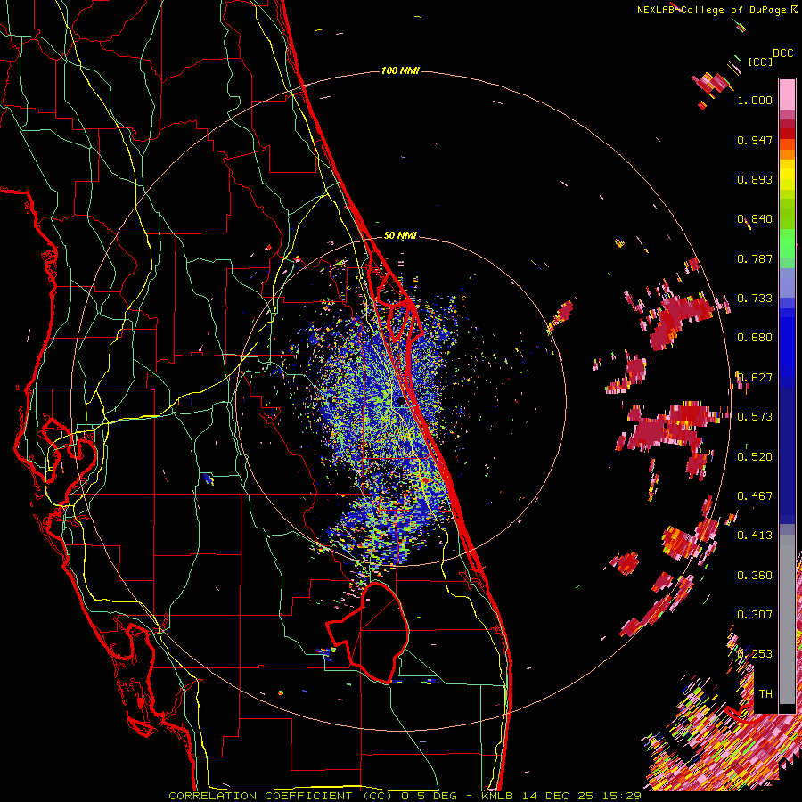802x802 pixels.
Task: Pick the gray bottom segment of the color bar
Action: (x=787, y=619)
